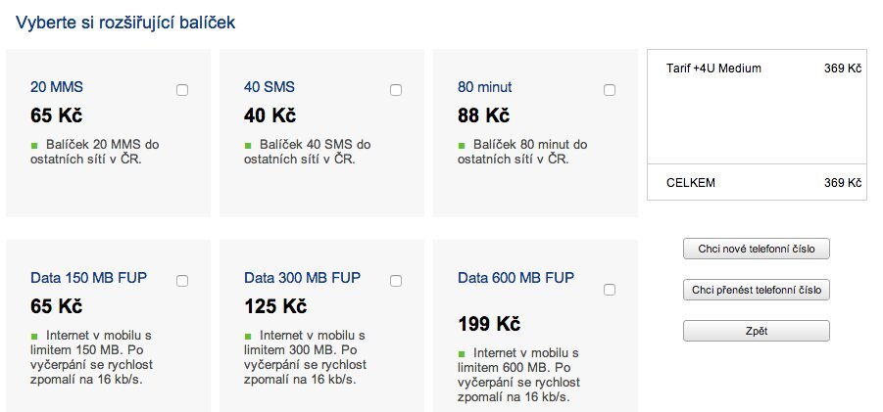Select the 80 minut package title
Image resolution: width=883 pixels, height=412 pixels.
click(484, 87)
